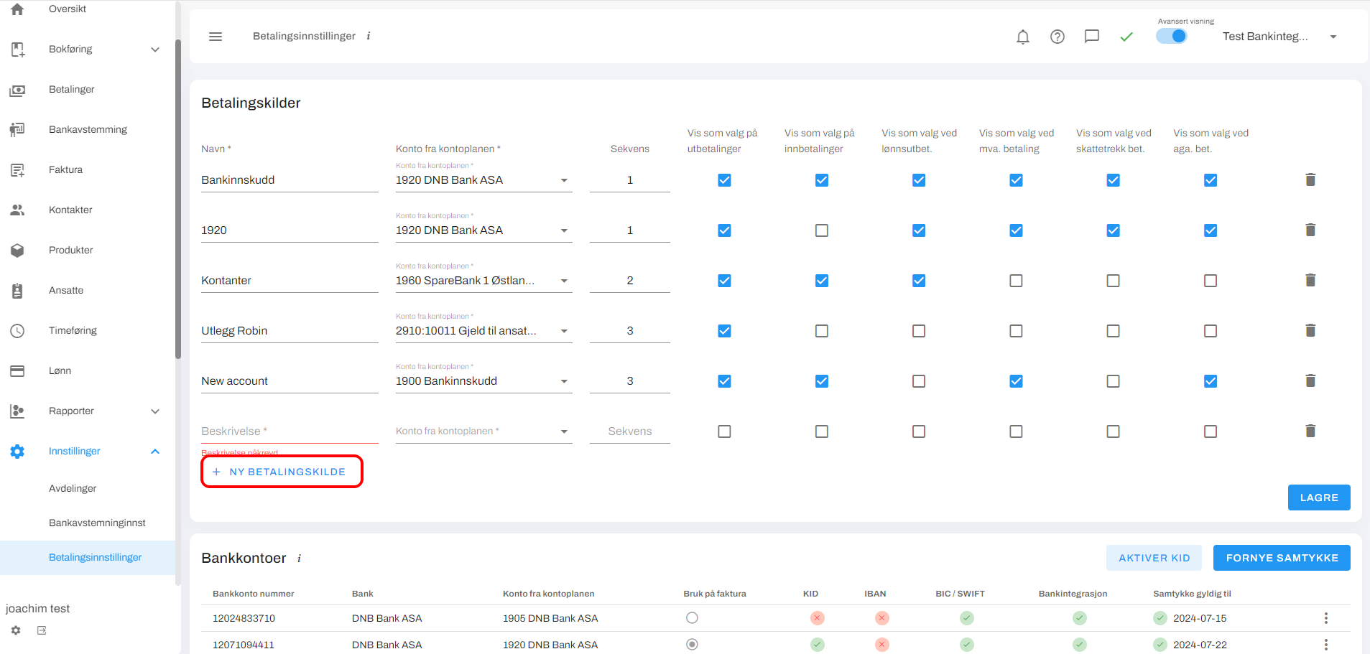Open Bankavstemninginnst settings page
The width and height of the screenshot is (1370, 654).
97,523
